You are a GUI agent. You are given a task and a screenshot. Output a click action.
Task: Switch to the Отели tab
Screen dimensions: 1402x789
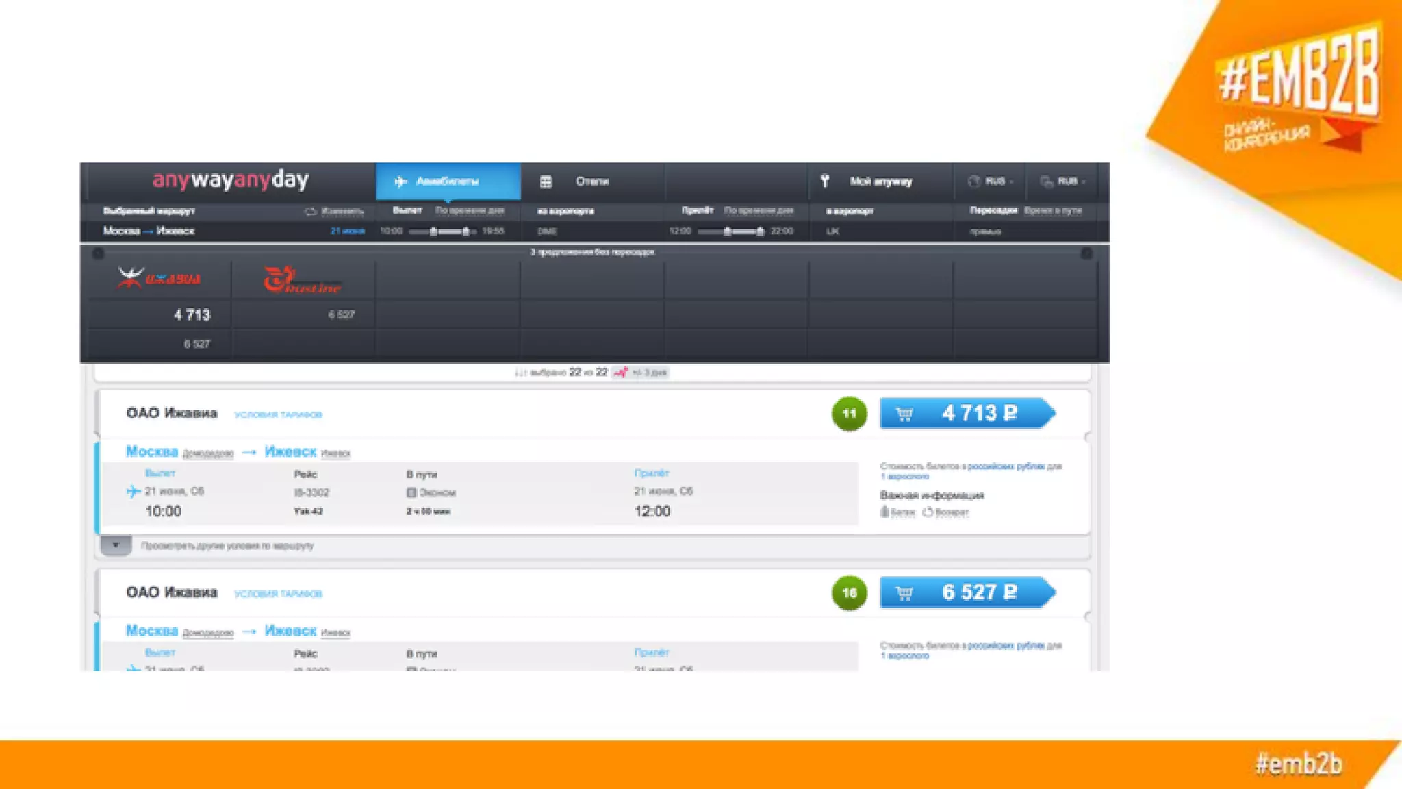(x=591, y=181)
